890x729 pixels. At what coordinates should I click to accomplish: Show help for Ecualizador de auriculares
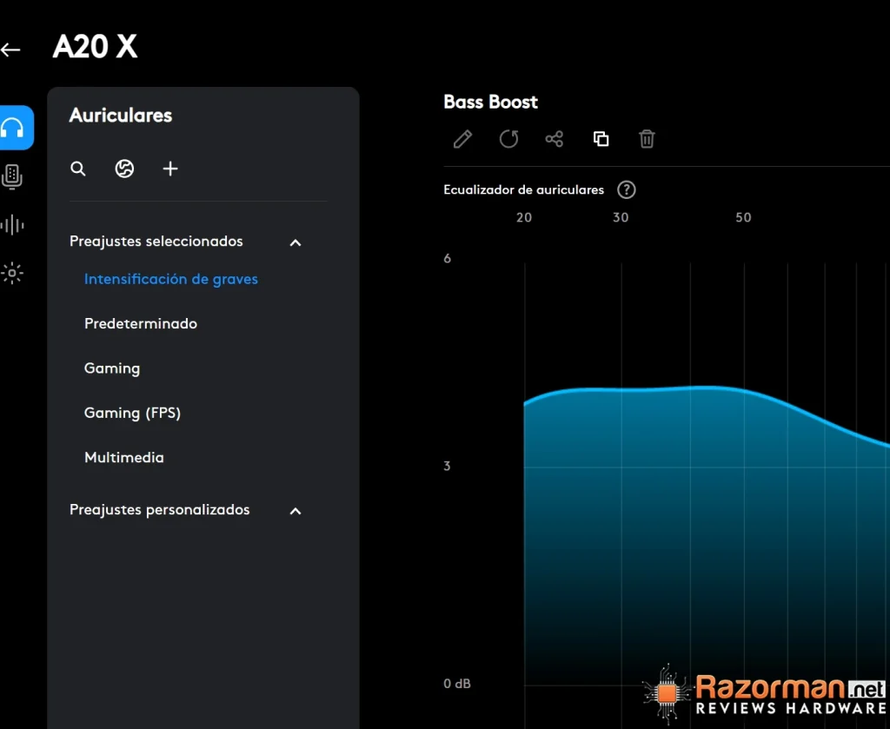click(627, 189)
